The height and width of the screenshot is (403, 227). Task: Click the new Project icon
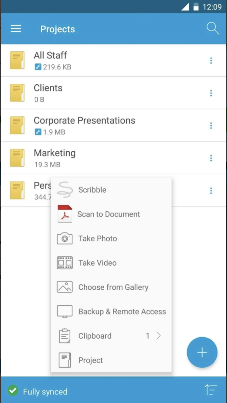pyautogui.click(x=65, y=360)
